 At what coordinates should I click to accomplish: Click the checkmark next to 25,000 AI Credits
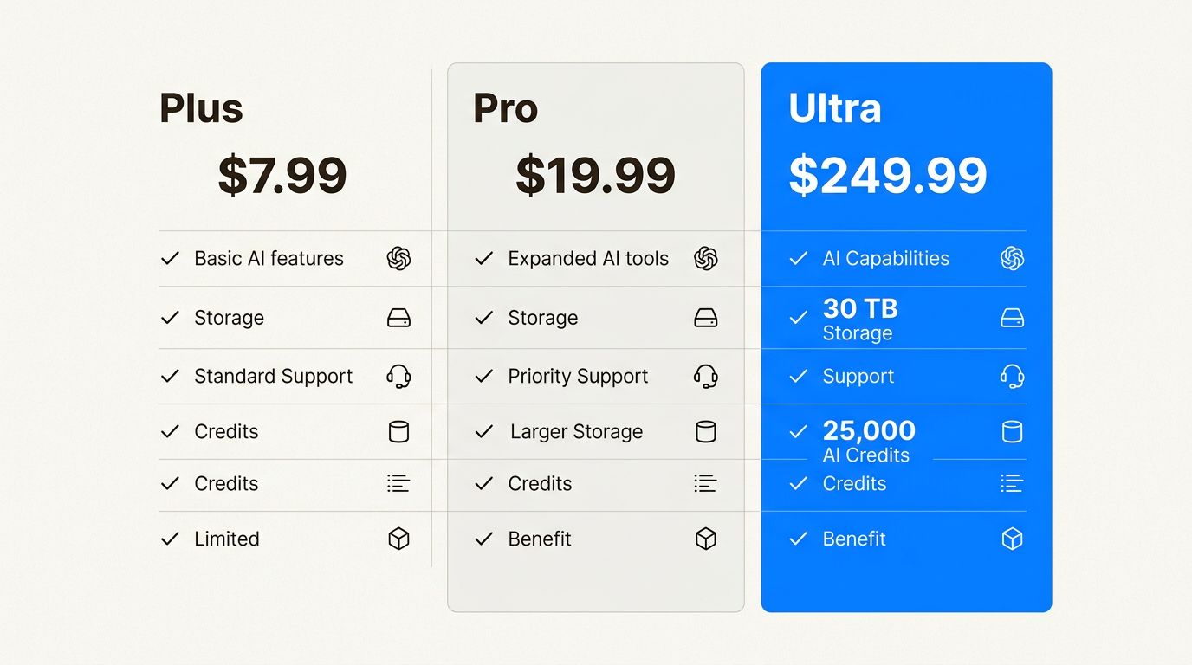tap(798, 431)
